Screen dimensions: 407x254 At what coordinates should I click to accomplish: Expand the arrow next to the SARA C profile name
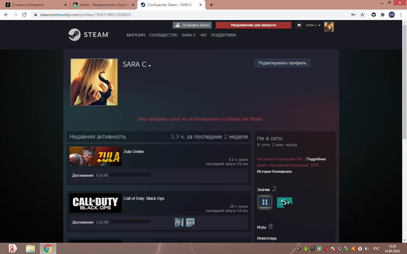(150, 65)
